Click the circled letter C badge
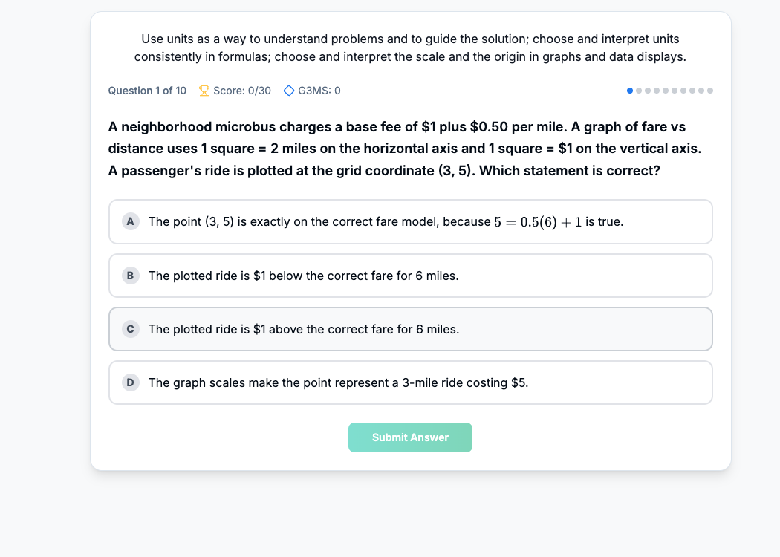This screenshot has width=780, height=557. coord(131,329)
